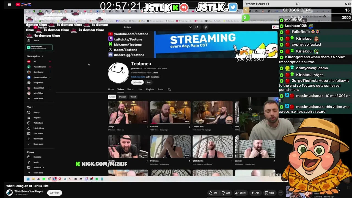Screen dimensions: 352x198
Task: Open Shopping under Explore
Action: pyautogui.click(x=37, y=157)
